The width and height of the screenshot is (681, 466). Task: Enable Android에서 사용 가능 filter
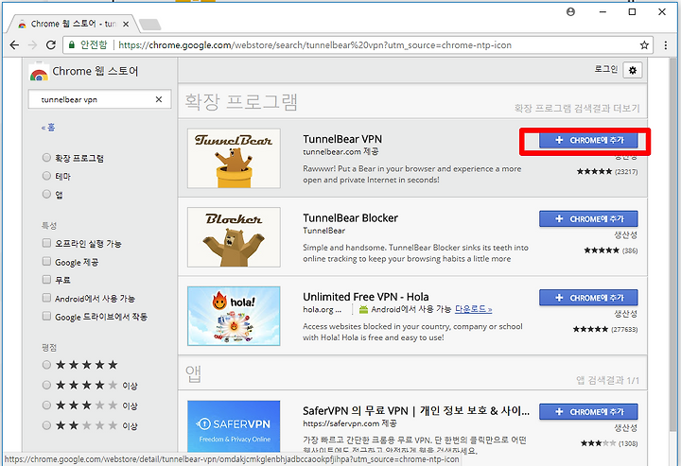click(x=46, y=298)
